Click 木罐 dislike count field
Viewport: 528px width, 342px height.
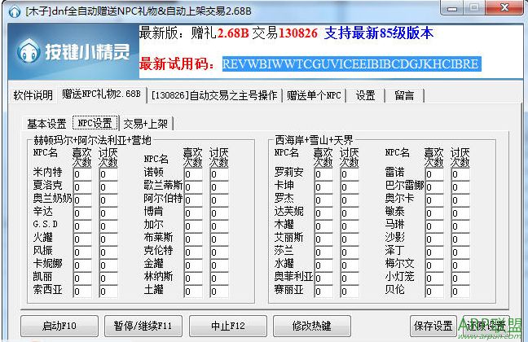350,226
